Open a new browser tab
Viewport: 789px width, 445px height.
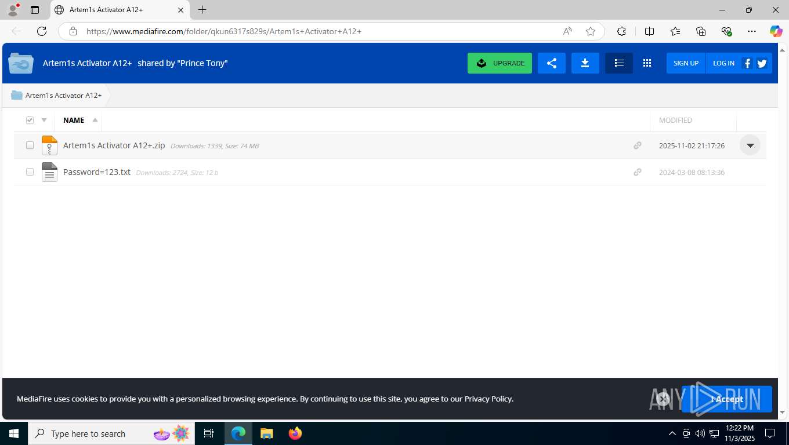click(202, 10)
